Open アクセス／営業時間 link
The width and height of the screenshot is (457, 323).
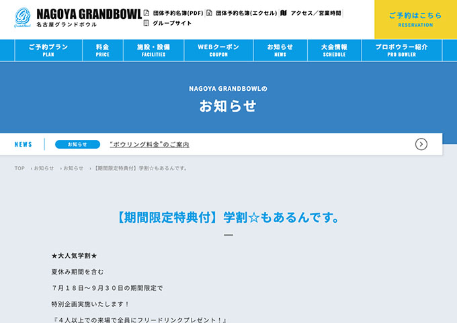coord(316,13)
